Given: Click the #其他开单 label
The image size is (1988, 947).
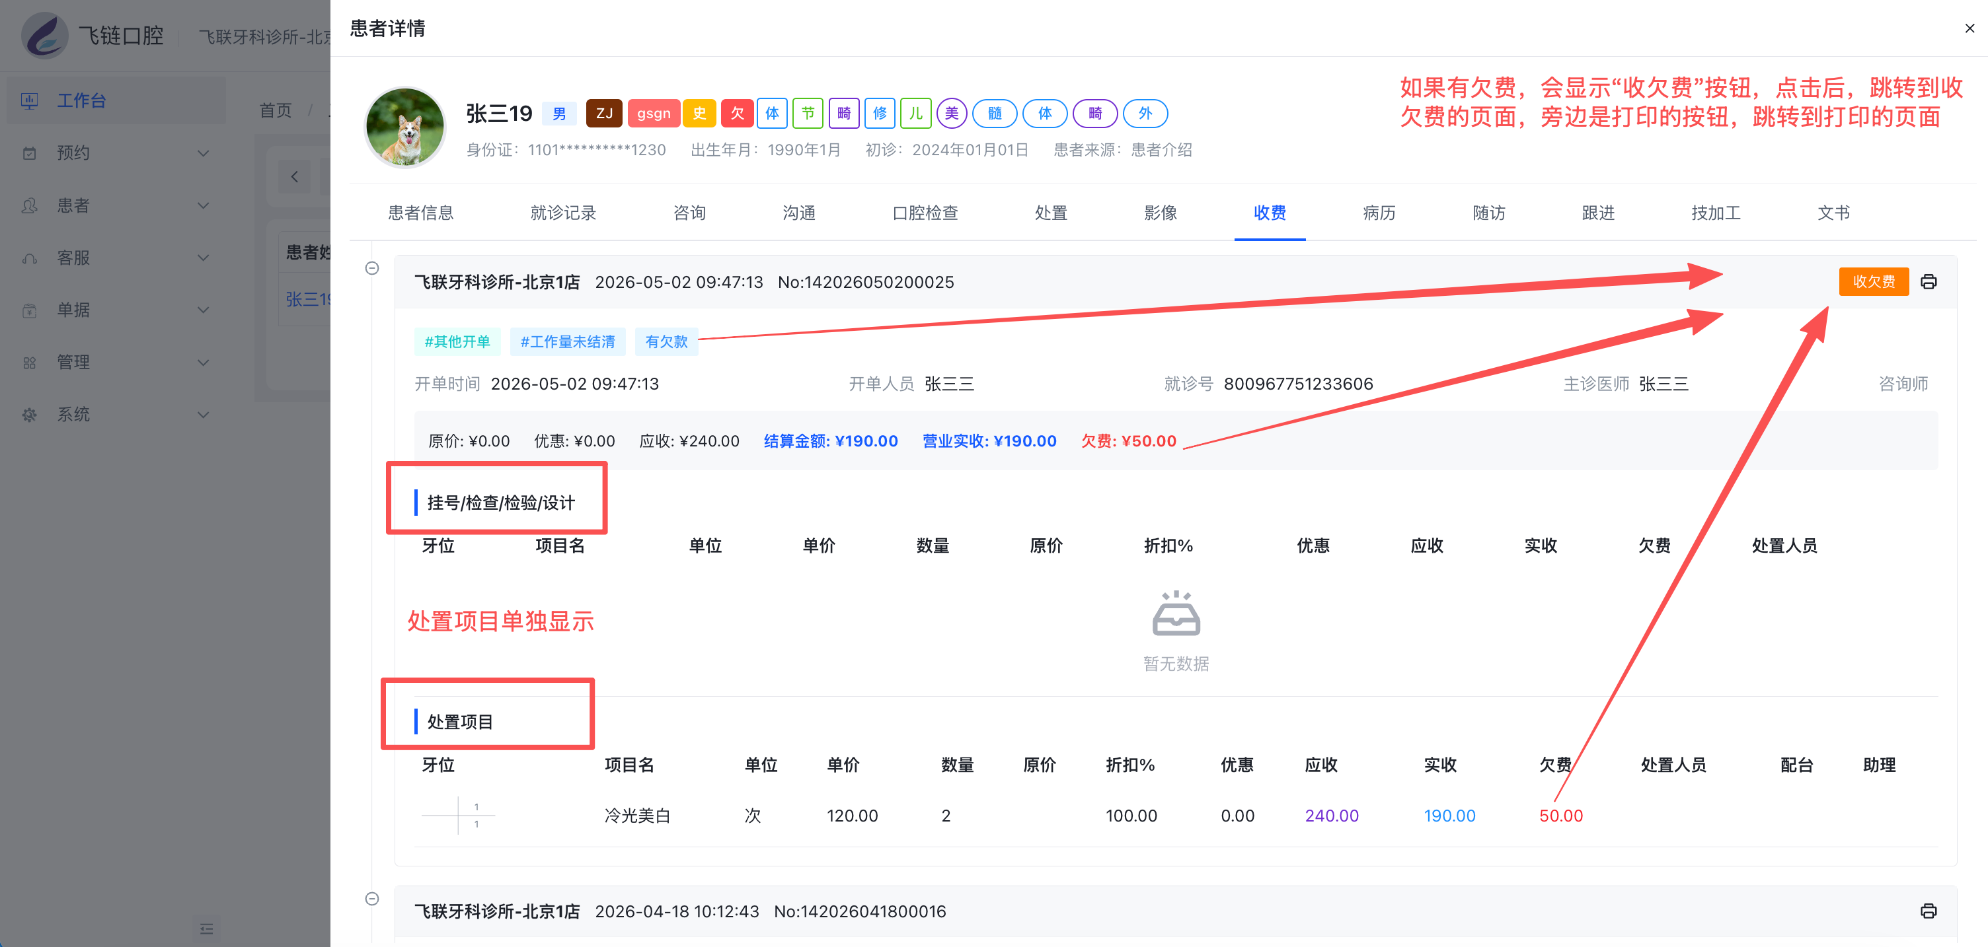Looking at the screenshot, I should coord(457,341).
